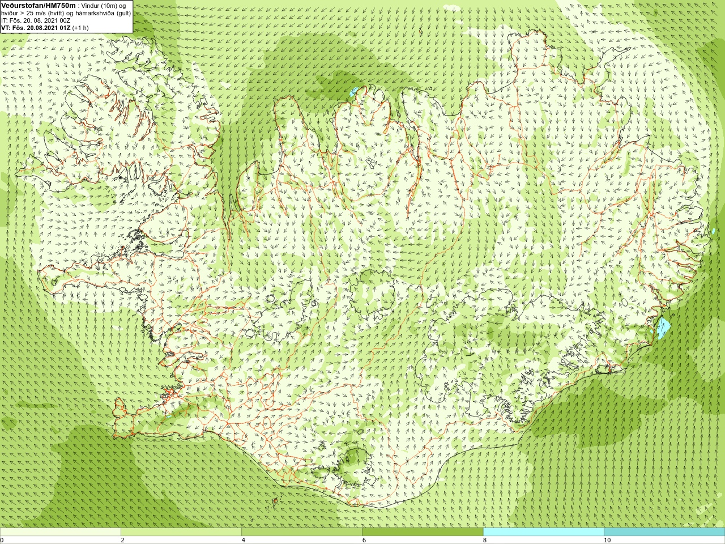Click the '6' scale label
Viewport: 725px width, 544px height.
click(364, 540)
